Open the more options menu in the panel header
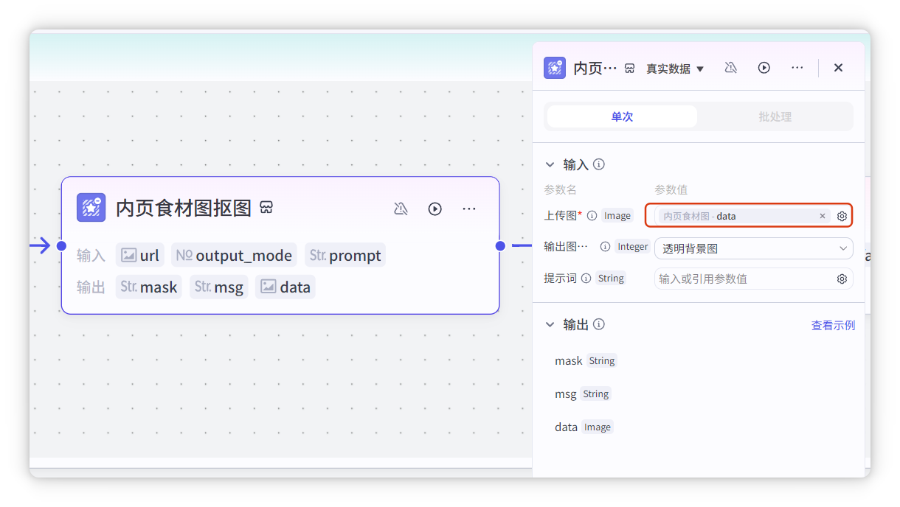The height and width of the screenshot is (507, 900). (x=797, y=68)
